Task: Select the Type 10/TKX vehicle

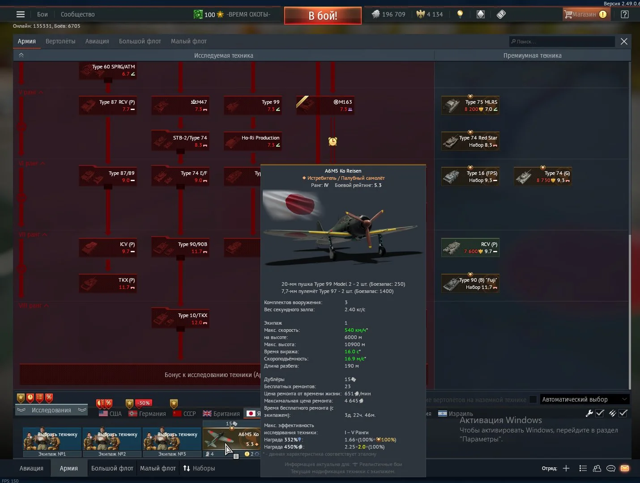Action: pos(180,319)
